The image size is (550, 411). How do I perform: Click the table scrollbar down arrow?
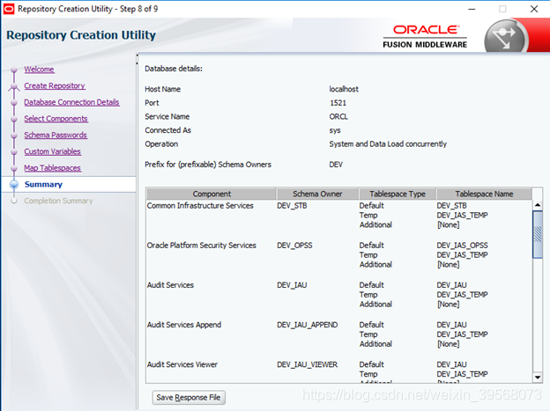point(538,378)
